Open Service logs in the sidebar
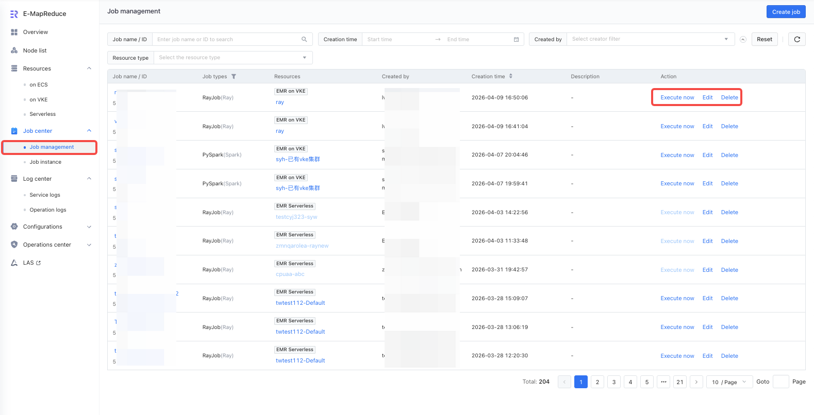 click(x=45, y=195)
